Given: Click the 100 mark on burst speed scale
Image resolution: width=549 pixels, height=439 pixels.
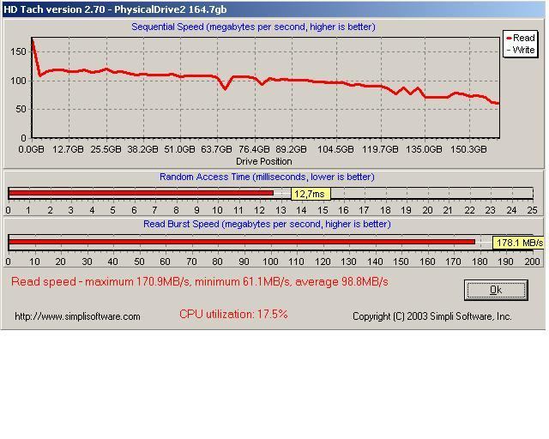Looking at the screenshot, I should pyautogui.click(x=270, y=262).
